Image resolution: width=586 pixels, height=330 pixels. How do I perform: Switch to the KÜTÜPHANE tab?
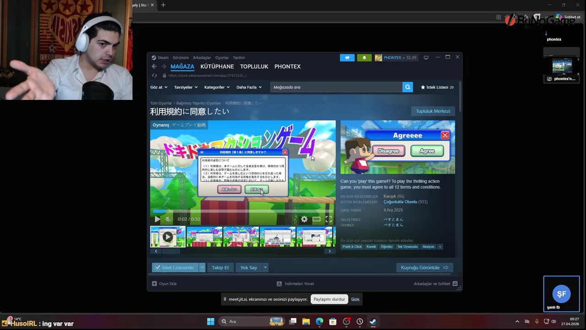coord(217,66)
